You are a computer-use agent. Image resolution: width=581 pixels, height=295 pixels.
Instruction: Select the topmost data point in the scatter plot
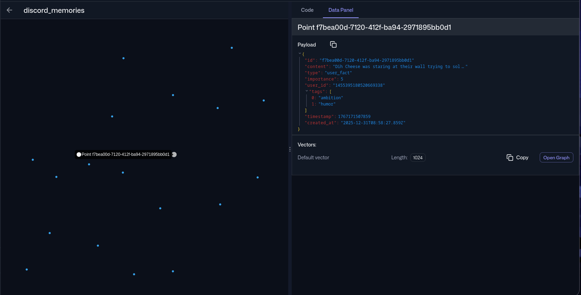tap(232, 48)
